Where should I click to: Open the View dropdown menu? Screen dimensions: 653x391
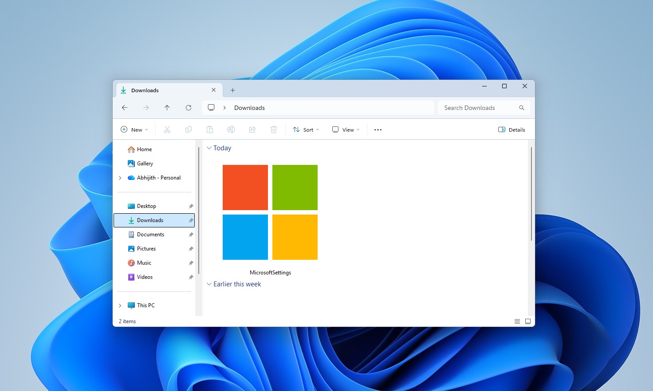click(x=346, y=130)
